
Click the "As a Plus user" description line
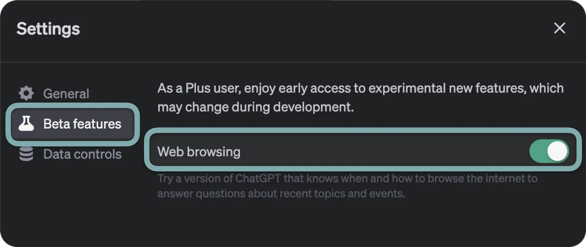tap(360, 89)
